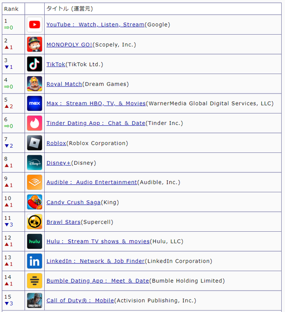Click the (TikTok Ltd.) publisher text

[84, 64]
